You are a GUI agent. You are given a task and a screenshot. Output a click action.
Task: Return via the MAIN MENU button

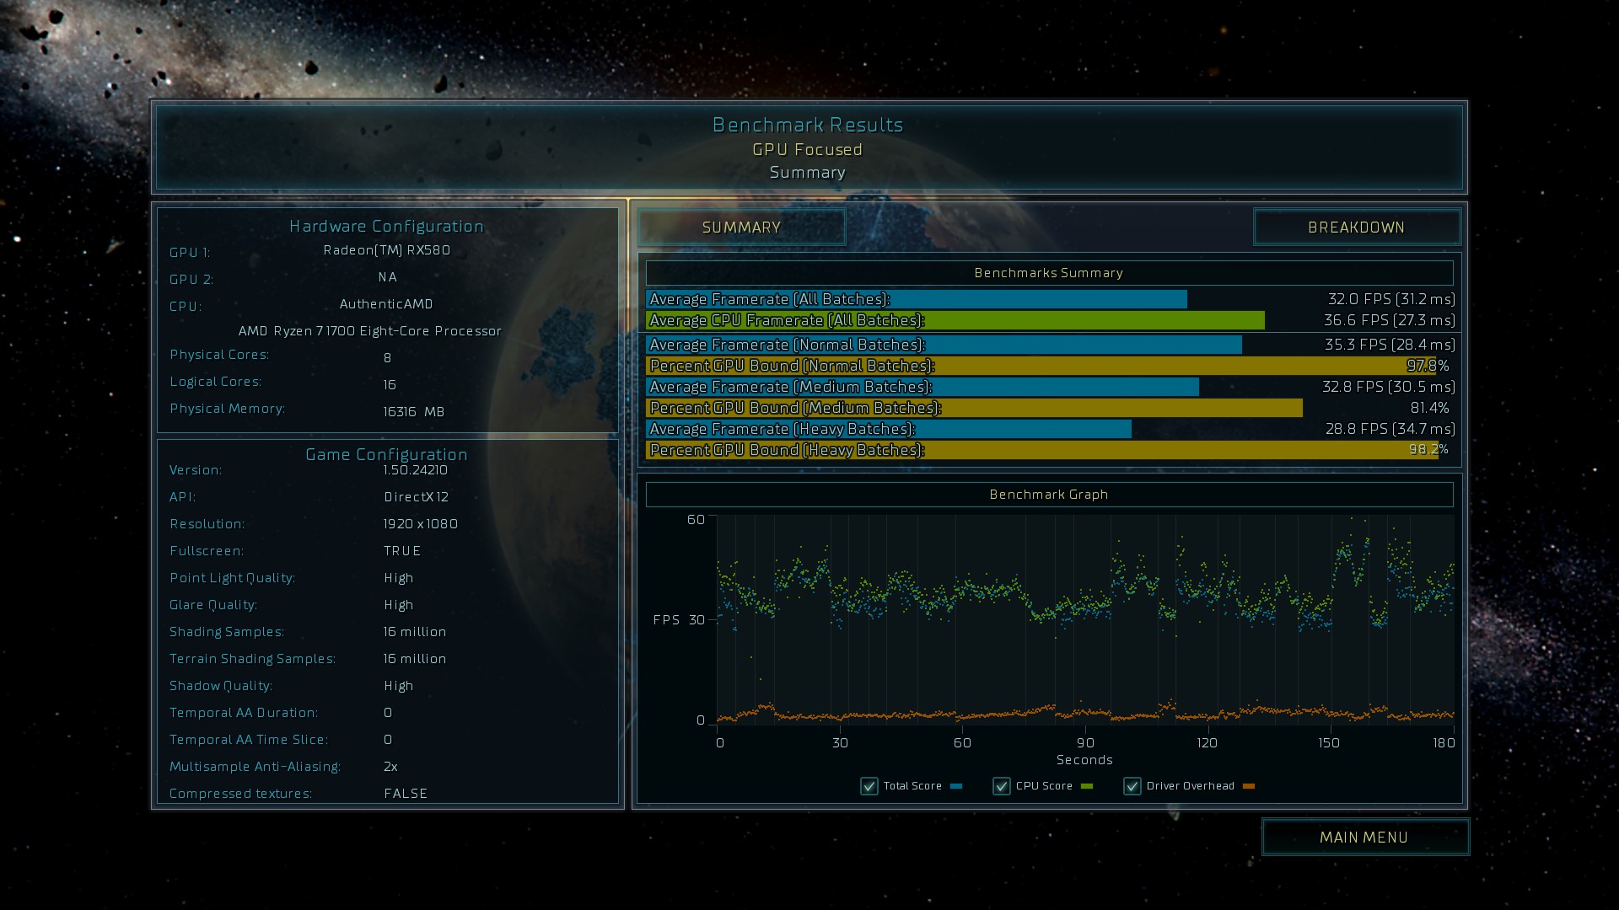click(1364, 838)
